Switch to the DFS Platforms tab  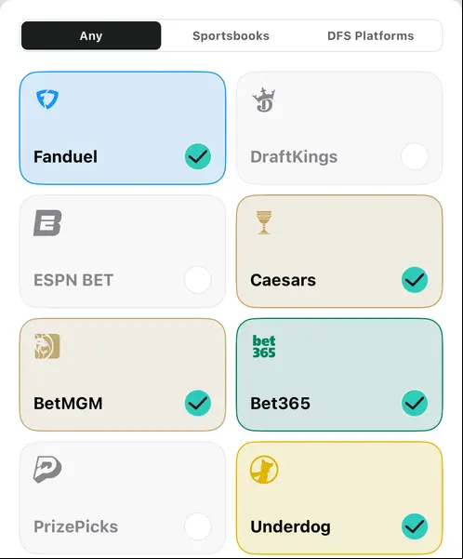pos(371,35)
